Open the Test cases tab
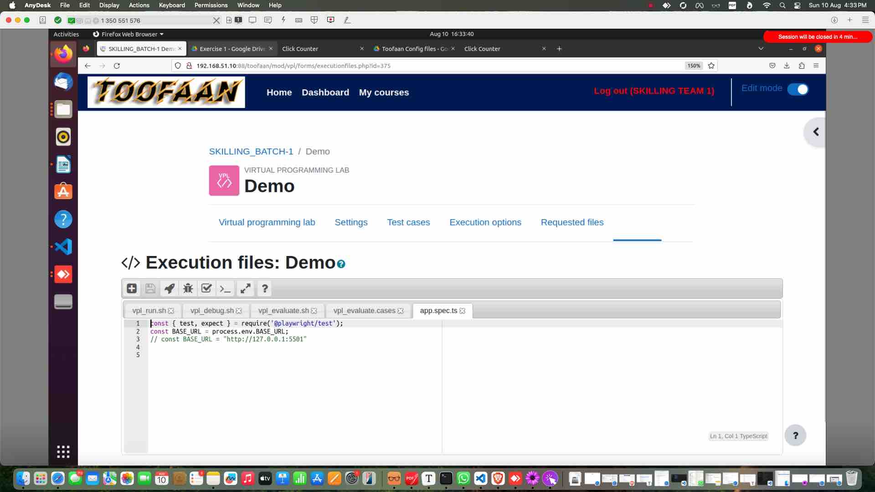 point(408,222)
